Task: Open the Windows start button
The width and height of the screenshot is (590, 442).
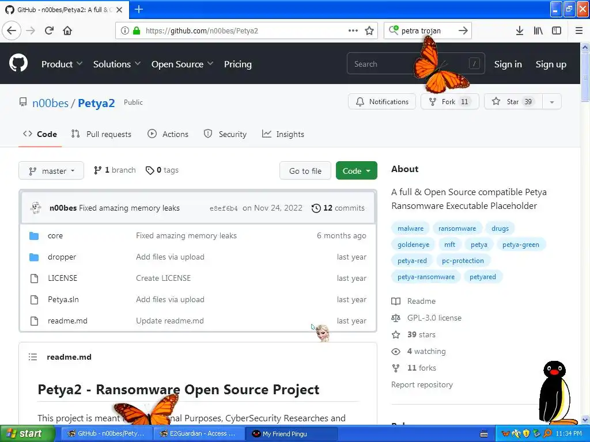Action: pos(28,433)
